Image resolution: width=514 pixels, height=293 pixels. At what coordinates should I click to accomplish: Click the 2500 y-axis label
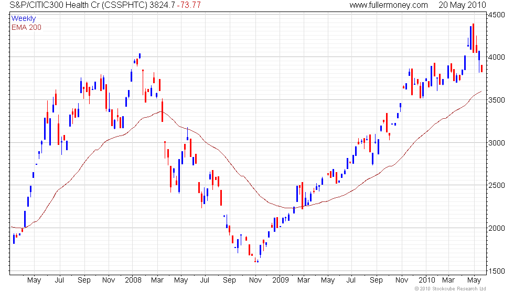(x=496, y=185)
